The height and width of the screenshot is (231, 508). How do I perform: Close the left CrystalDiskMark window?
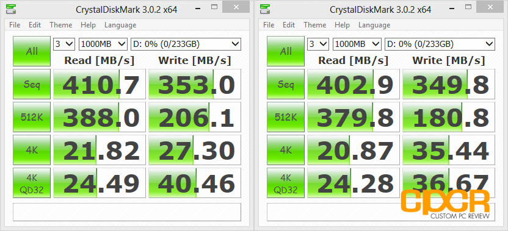point(236,7)
